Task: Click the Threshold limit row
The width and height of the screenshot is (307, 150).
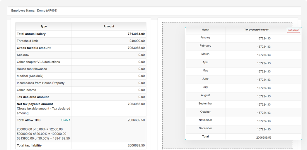Action: (27, 41)
